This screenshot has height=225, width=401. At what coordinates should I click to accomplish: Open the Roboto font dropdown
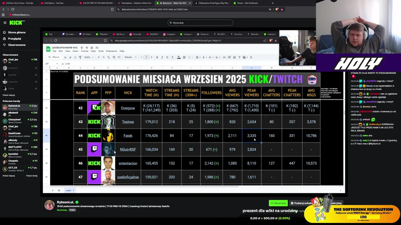point(130,57)
